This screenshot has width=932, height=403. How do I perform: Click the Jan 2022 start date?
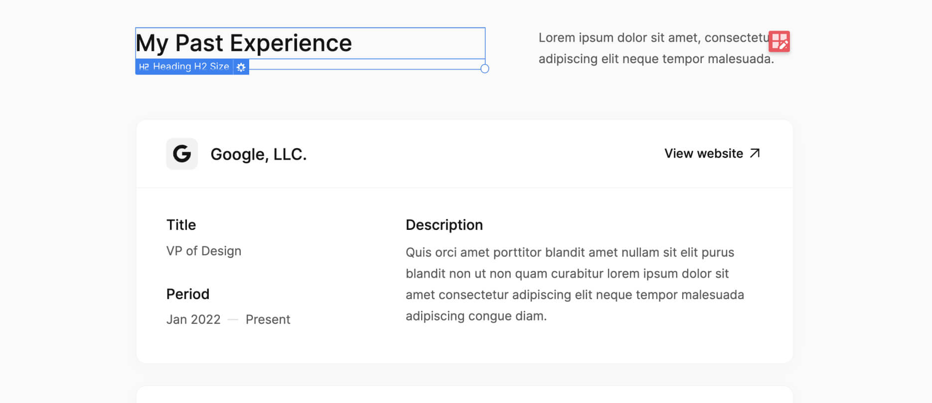point(193,319)
